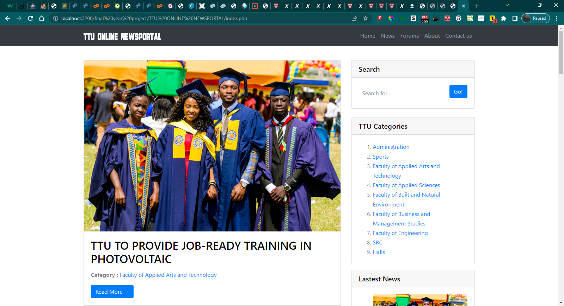Go to the browser home page icon
This screenshot has width=564, height=306.
pos(42,18)
